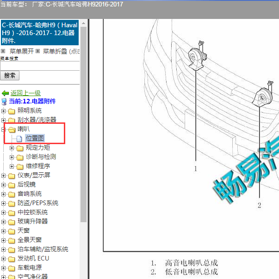The height and width of the screenshot is (279, 279).
Task: Select 音响系统 tree item
Action: pos(30,194)
